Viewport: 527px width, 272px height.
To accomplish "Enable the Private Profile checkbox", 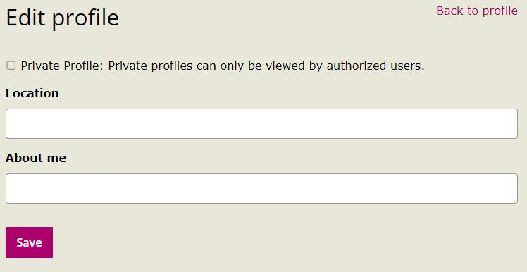I will pos(11,66).
